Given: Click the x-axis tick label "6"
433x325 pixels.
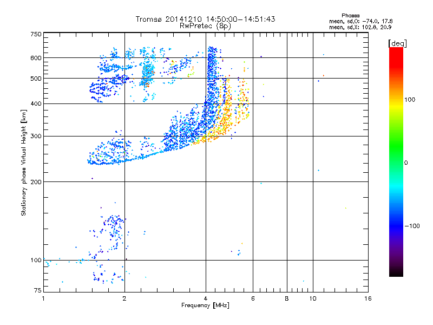Looking at the screenshot, I should 253,298.
